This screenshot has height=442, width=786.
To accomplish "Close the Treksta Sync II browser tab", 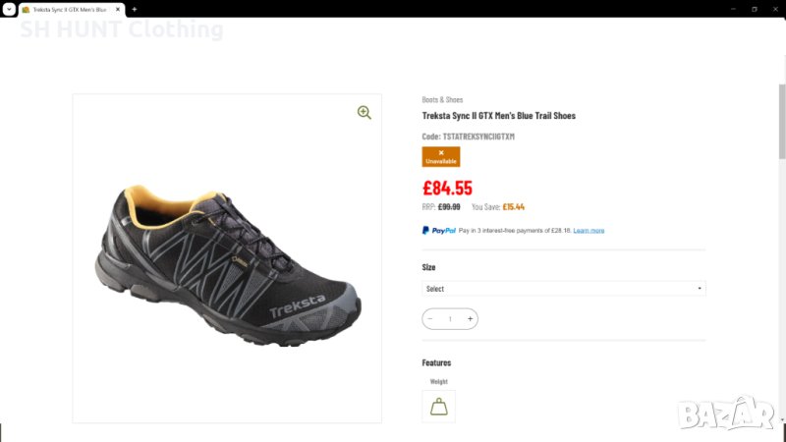I will (x=116, y=9).
